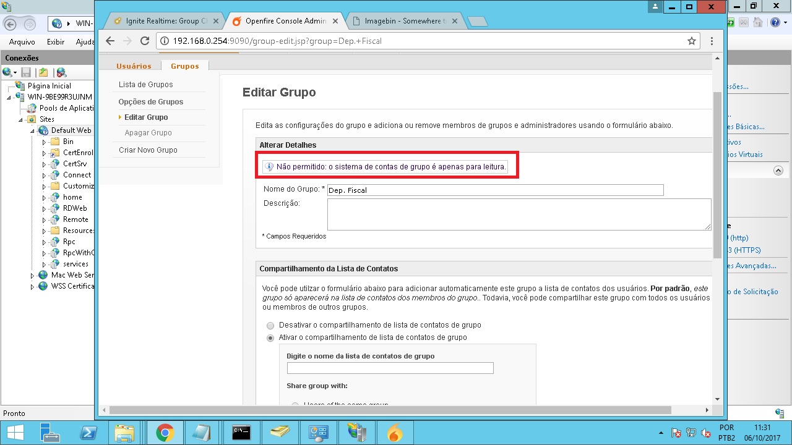Image resolution: width=792 pixels, height=445 pixels.
Task: Select Ativar compartilhamento radio button
Action: [270, 337]
